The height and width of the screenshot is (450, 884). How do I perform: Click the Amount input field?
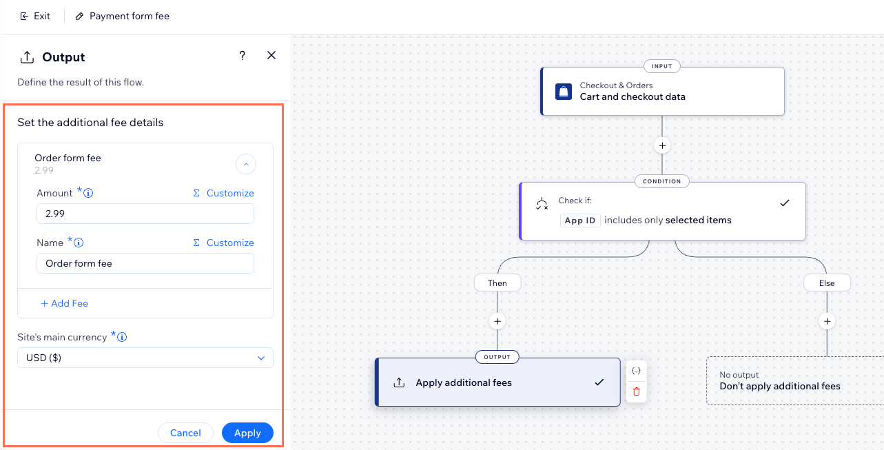tap(145, 214)
